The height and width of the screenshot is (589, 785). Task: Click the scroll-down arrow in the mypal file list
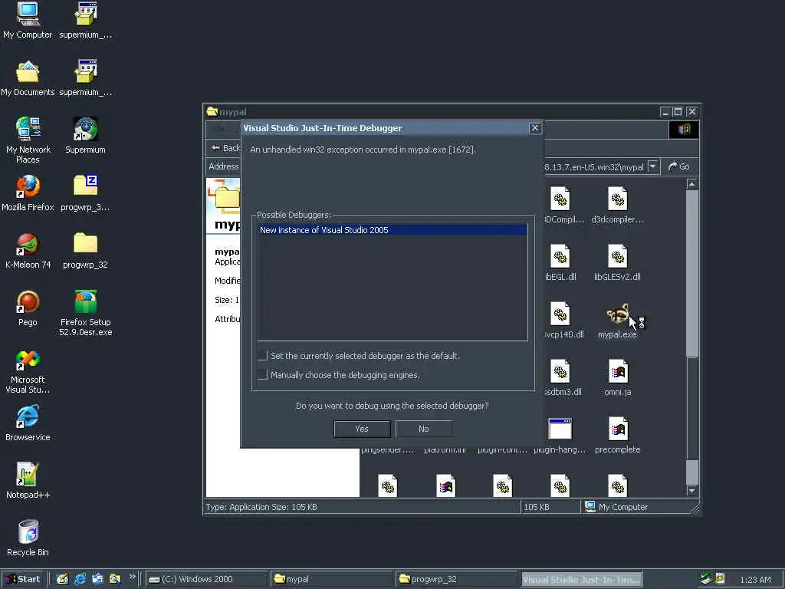[692, 491]
